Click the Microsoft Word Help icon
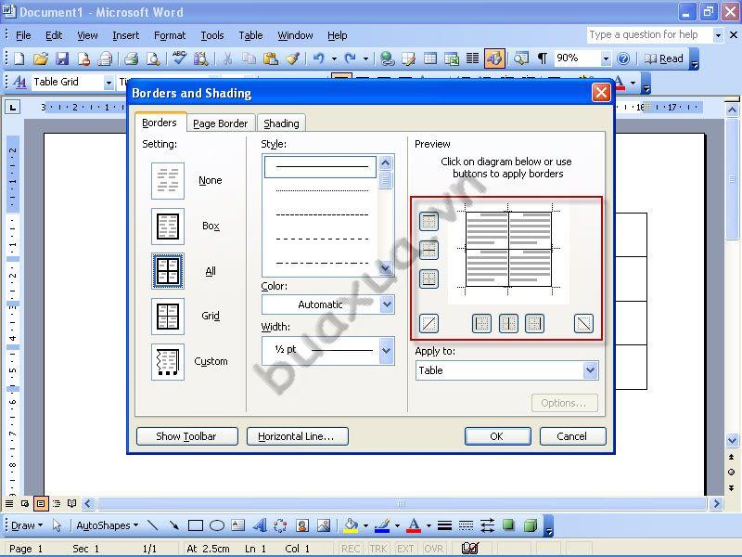Screen dimensions: 742x557 [623, 58]
